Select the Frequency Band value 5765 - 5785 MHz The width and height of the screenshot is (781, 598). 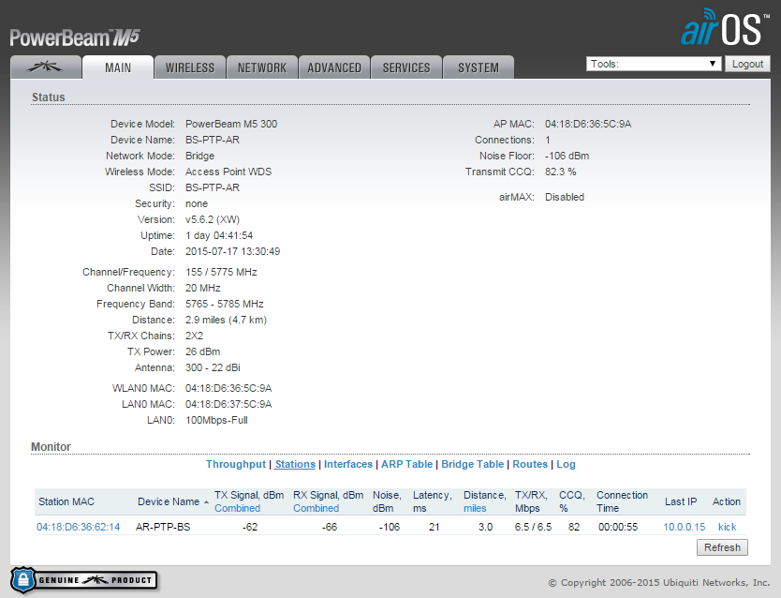click(x=225, y=304)
